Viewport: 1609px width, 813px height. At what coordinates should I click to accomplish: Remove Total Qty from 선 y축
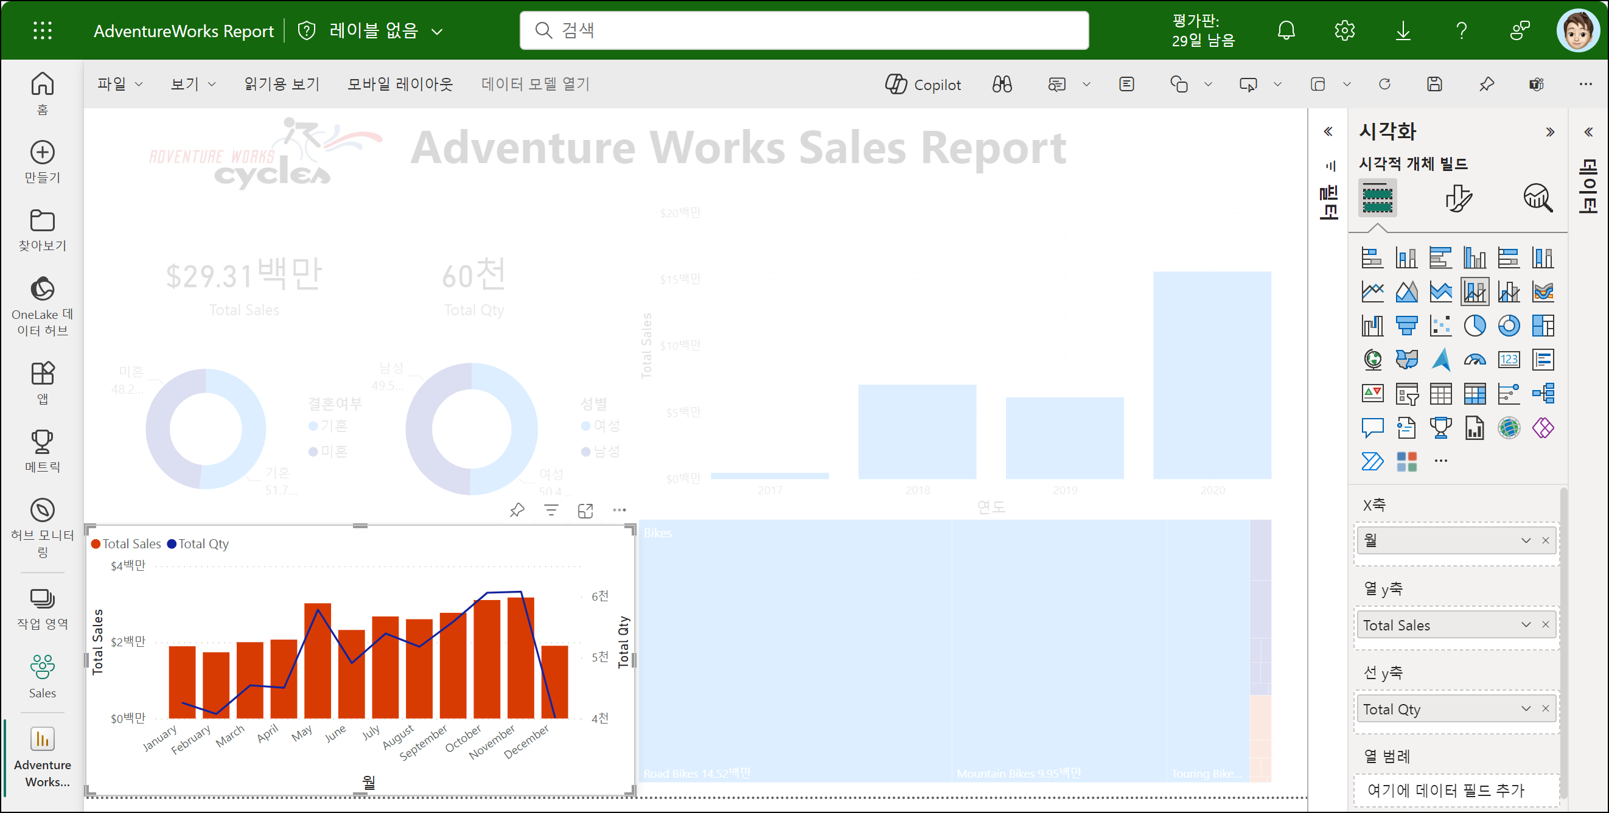point(1544,709)
